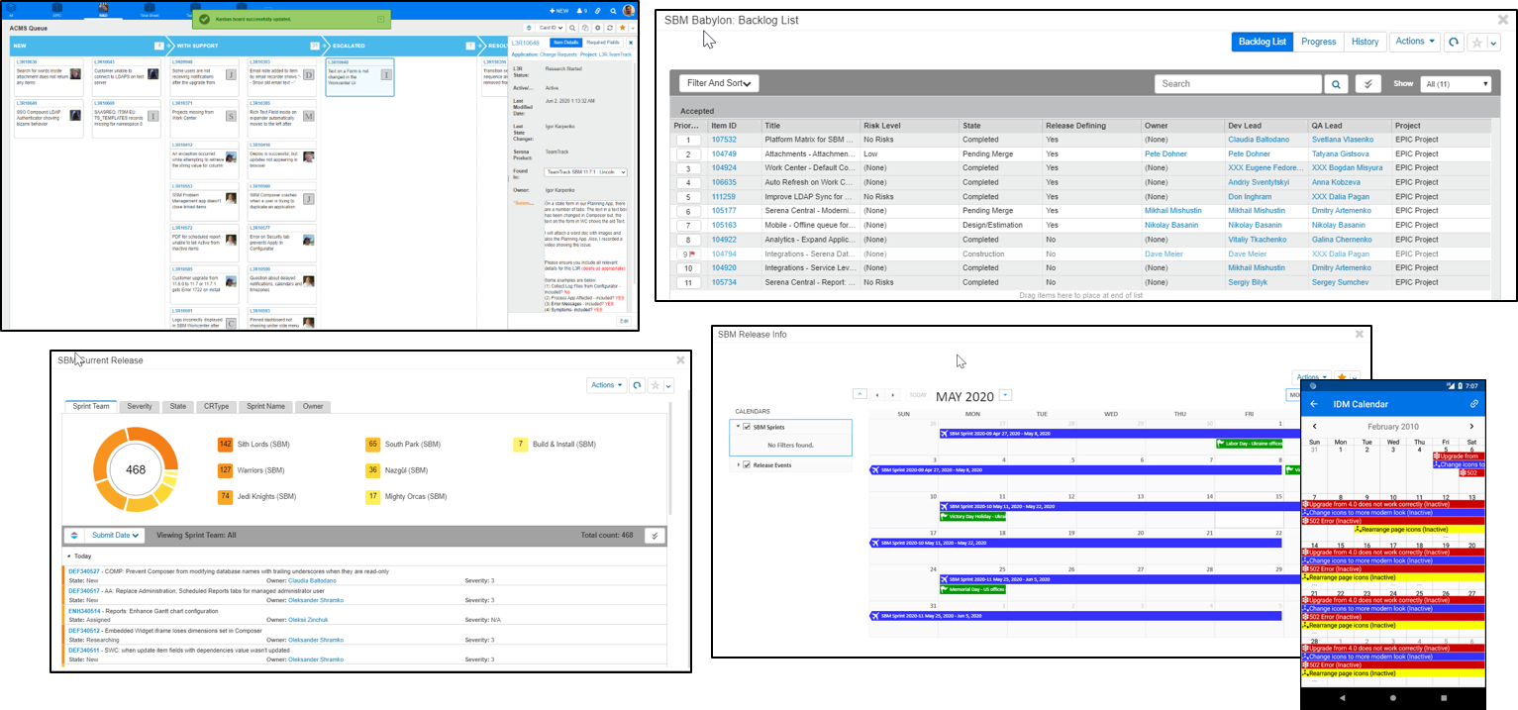This screenshot has width=1518, height=710.
Task: Switch to the Progress tab
Action: click(x=1318, y=42)
